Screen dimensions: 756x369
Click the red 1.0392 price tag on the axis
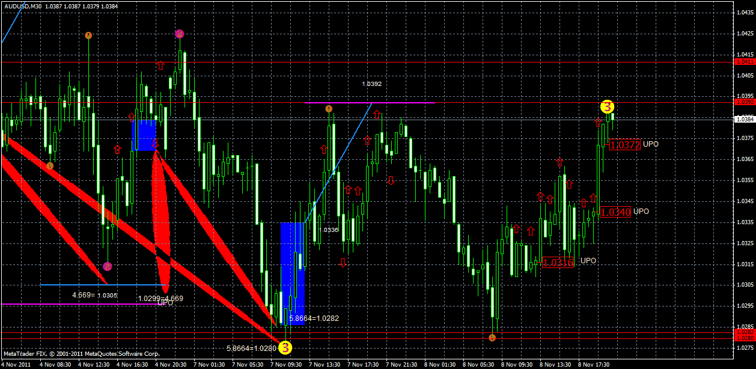(745, 103)
